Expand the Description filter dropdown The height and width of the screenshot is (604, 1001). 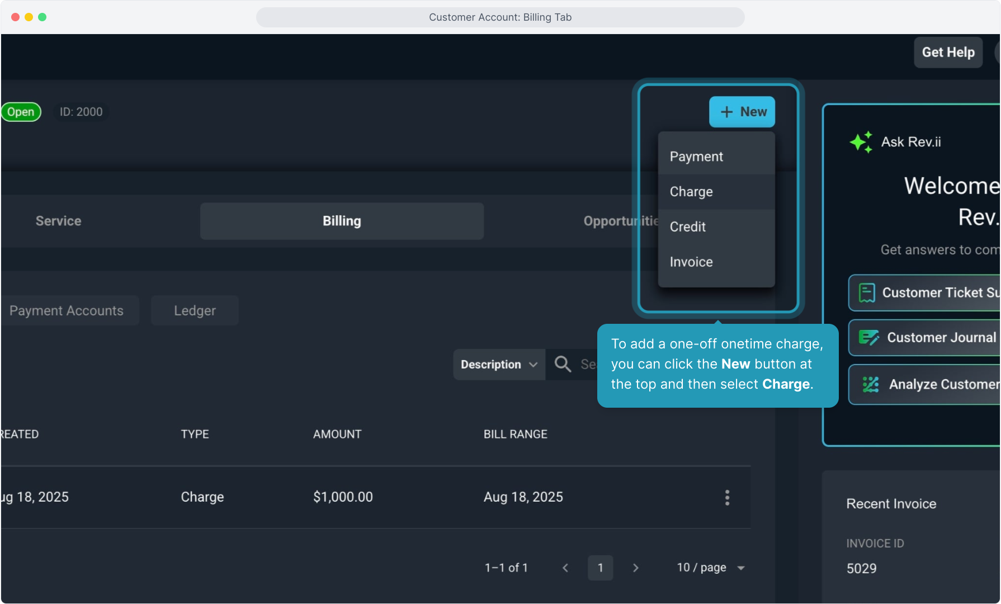click(499, 365)
